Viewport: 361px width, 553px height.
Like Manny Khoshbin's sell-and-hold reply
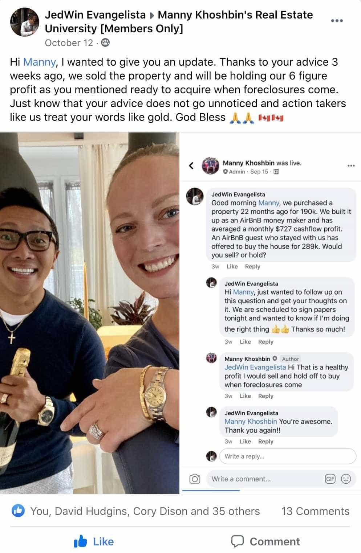click(x=245, y=396)
